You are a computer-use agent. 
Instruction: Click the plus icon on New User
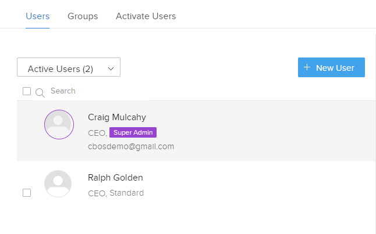(307, 67)
